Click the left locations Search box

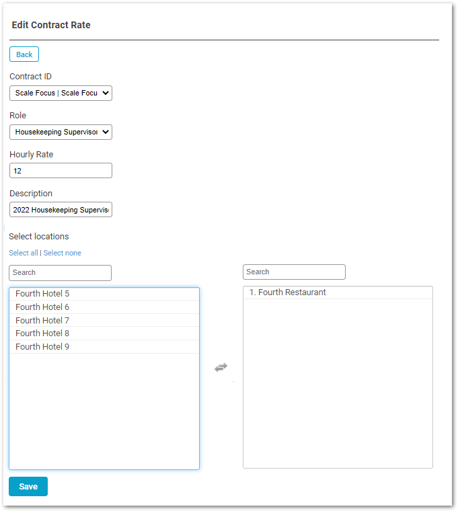click(60, 272)
